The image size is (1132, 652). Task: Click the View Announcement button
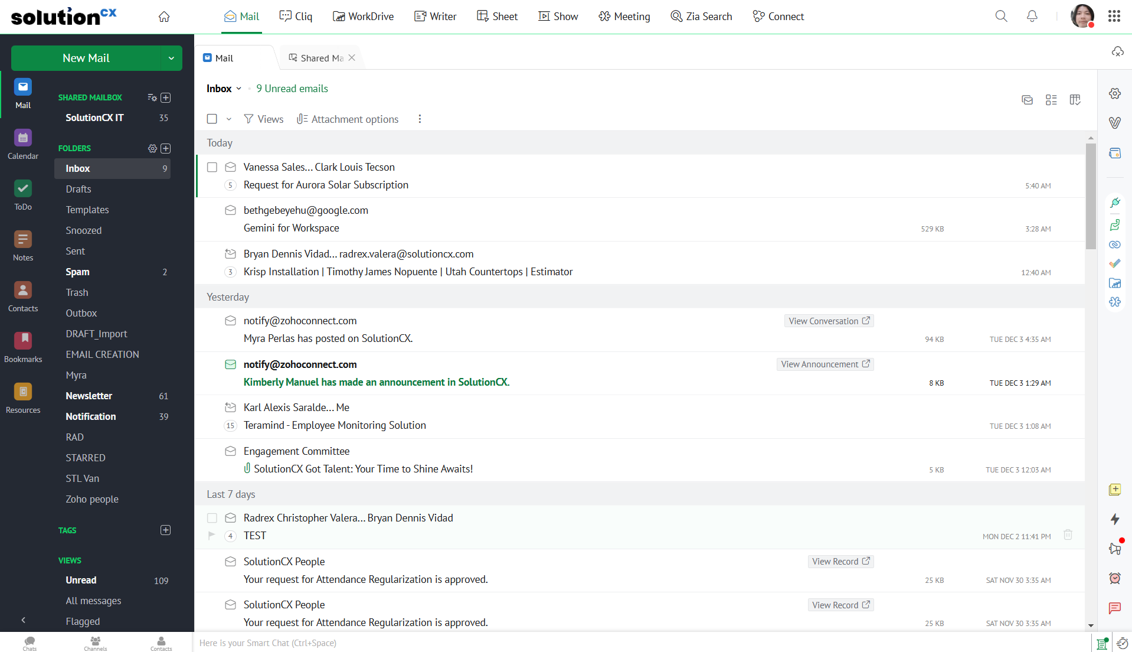tap(825, 364)
